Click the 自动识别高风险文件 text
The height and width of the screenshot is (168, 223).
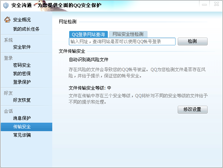point(89,60)
